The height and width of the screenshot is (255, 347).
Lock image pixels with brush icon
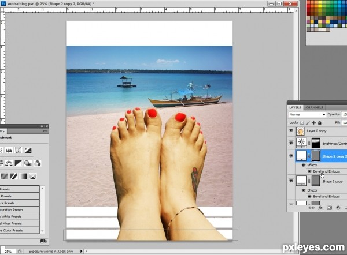click(x=308, y=123)
